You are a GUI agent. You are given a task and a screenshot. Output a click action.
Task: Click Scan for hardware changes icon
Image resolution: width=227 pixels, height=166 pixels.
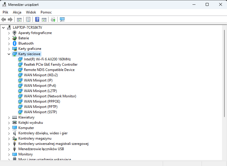[x=62, y=19]
